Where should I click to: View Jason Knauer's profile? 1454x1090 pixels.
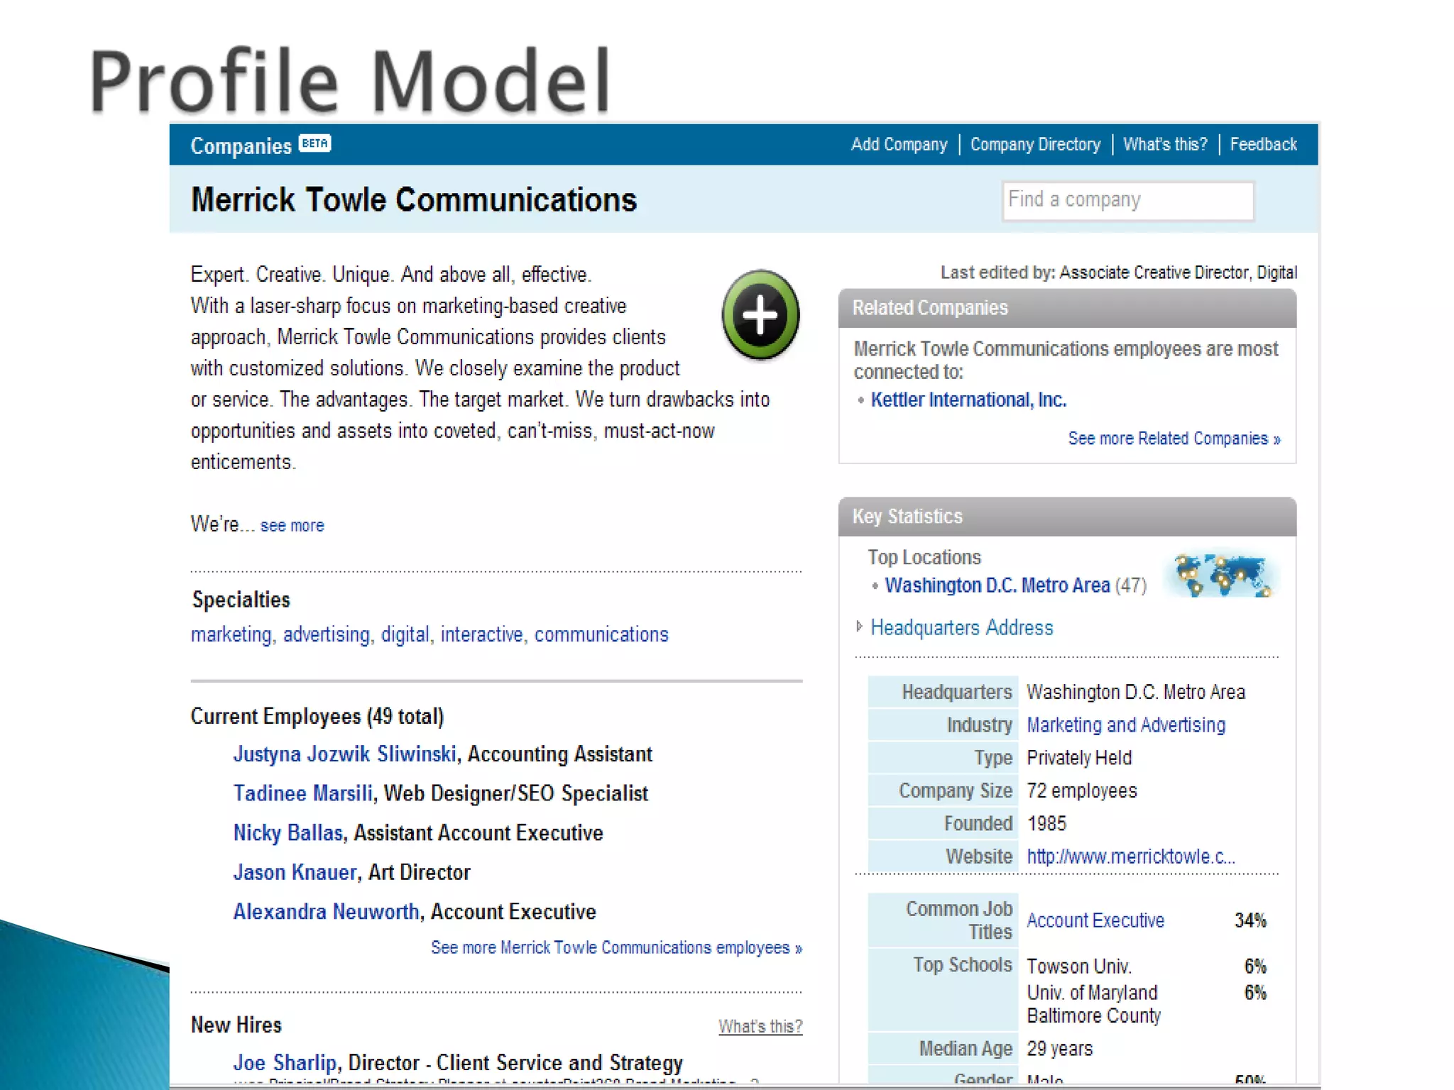295,872
